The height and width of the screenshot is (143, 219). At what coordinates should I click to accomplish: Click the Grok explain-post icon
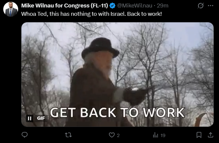[201, 6]
